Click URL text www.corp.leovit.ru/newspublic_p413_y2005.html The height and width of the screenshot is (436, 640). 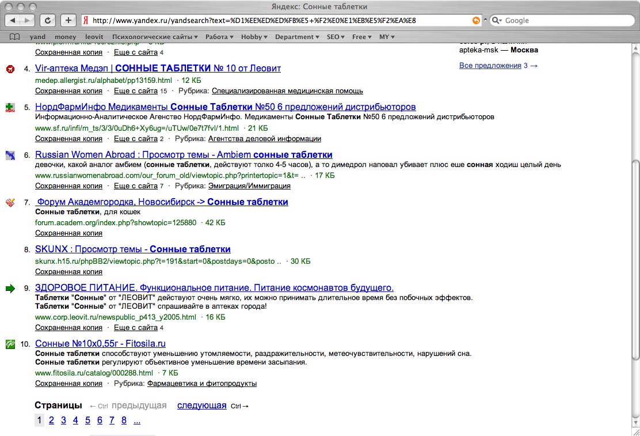pyautogui.click(x=116, y=317)
